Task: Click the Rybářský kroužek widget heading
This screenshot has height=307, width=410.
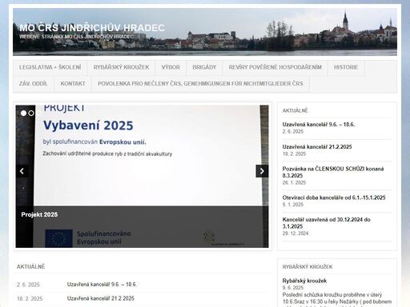Action: point(307,267)
